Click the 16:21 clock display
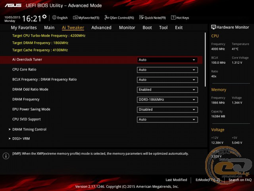Screen dimensions: 254x191 32,19
